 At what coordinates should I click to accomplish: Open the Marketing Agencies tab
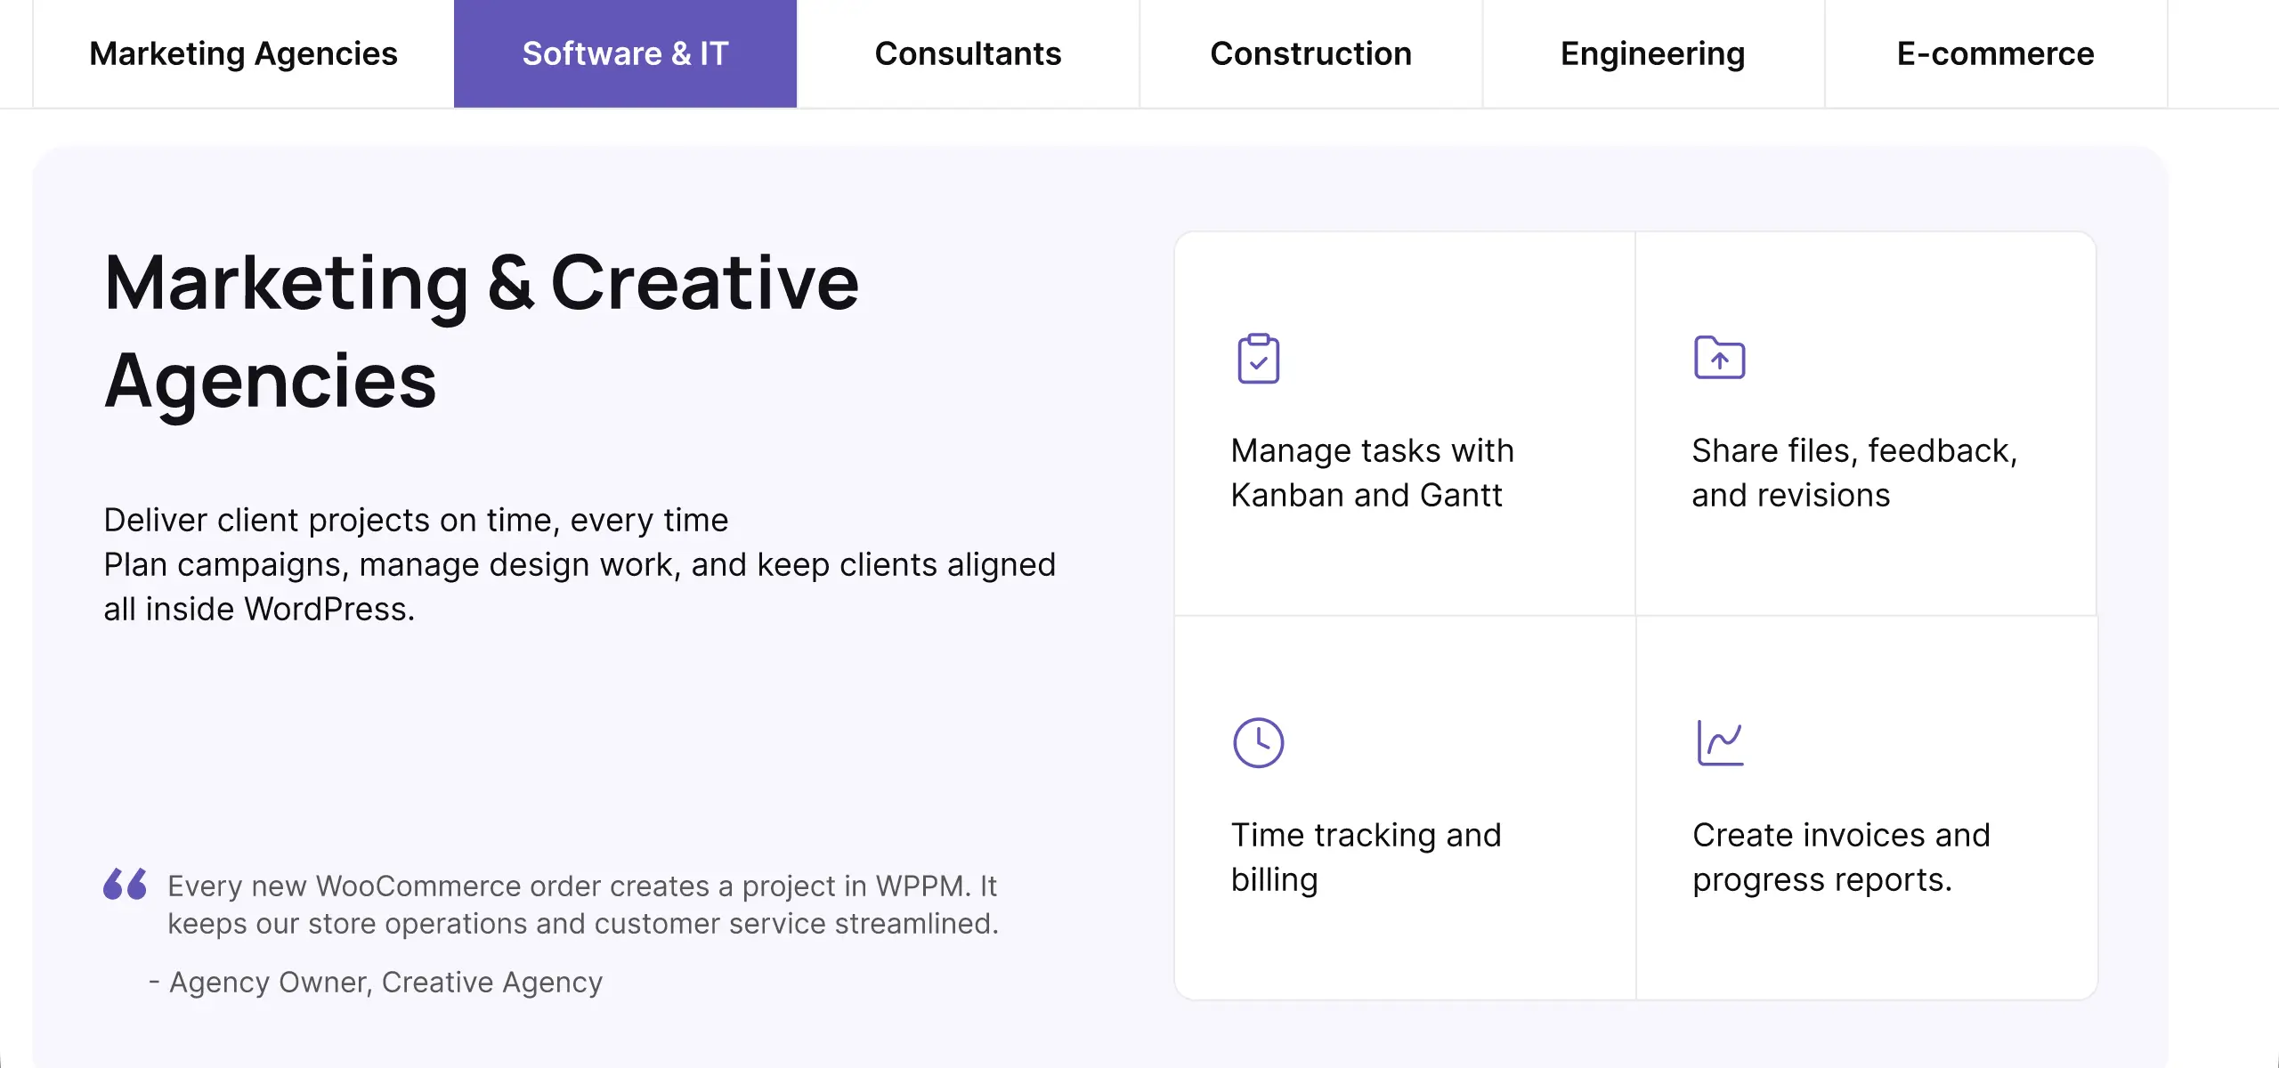click(243, 53)
